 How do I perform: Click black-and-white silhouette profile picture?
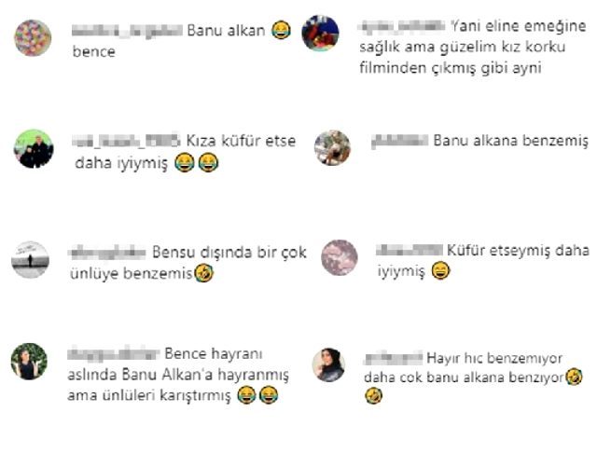[x=30, y=259]
